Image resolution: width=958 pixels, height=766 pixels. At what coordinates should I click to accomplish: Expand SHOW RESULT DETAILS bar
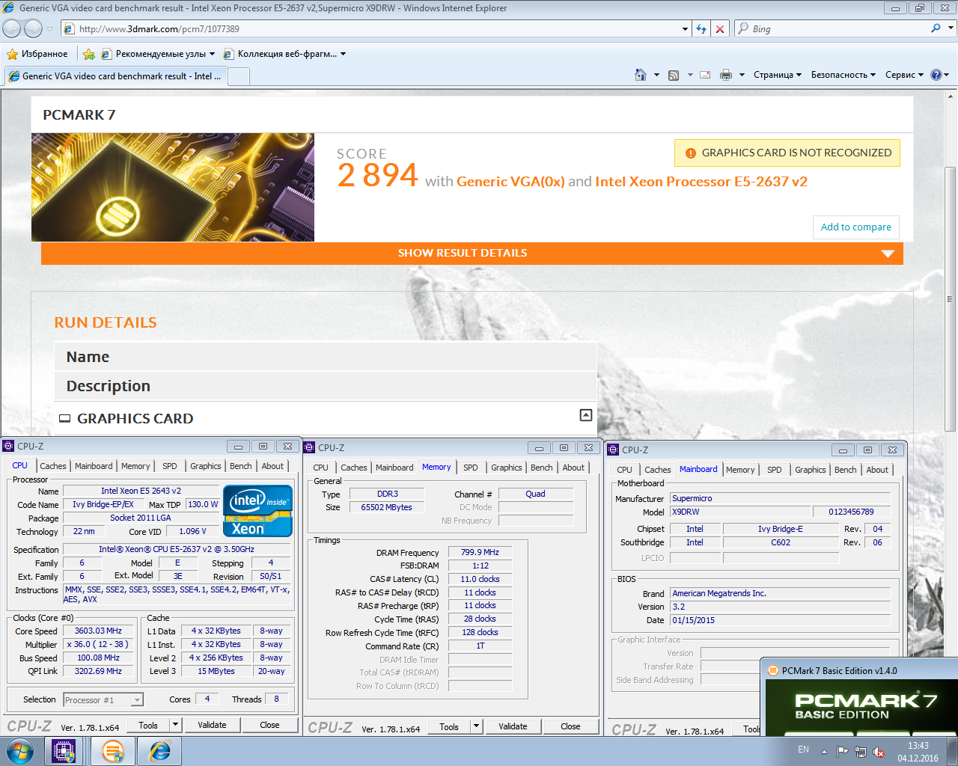[x=472, y=253]
